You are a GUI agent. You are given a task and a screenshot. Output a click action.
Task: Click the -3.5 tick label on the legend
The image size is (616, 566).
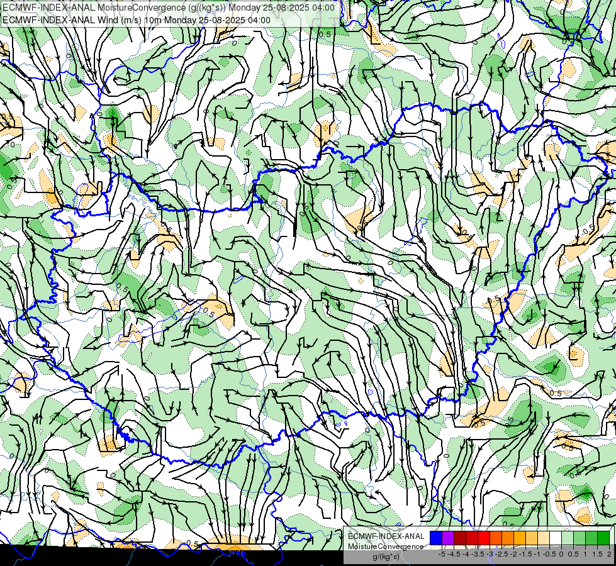point(478,554)
